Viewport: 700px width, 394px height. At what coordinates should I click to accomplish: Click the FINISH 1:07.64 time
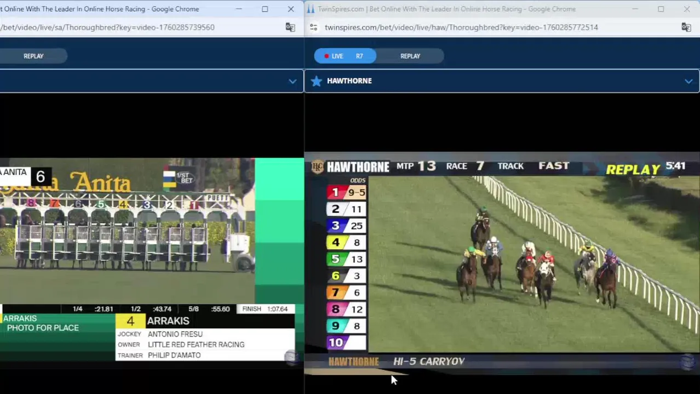pos(265,309)
